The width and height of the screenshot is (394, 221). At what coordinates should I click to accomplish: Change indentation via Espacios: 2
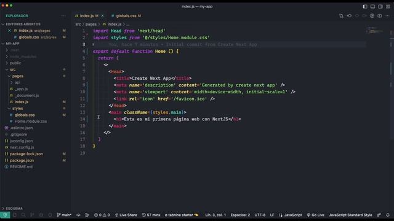pyautogui.click(x=240, y=215)
